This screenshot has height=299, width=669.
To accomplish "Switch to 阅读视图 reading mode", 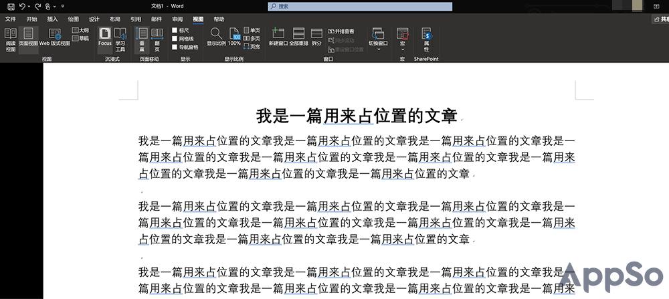I will [x=11, y=39].
